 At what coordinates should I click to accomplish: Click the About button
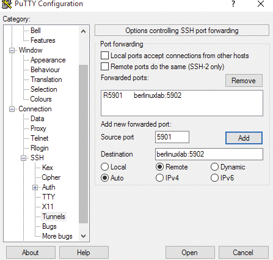pos(31,253)
